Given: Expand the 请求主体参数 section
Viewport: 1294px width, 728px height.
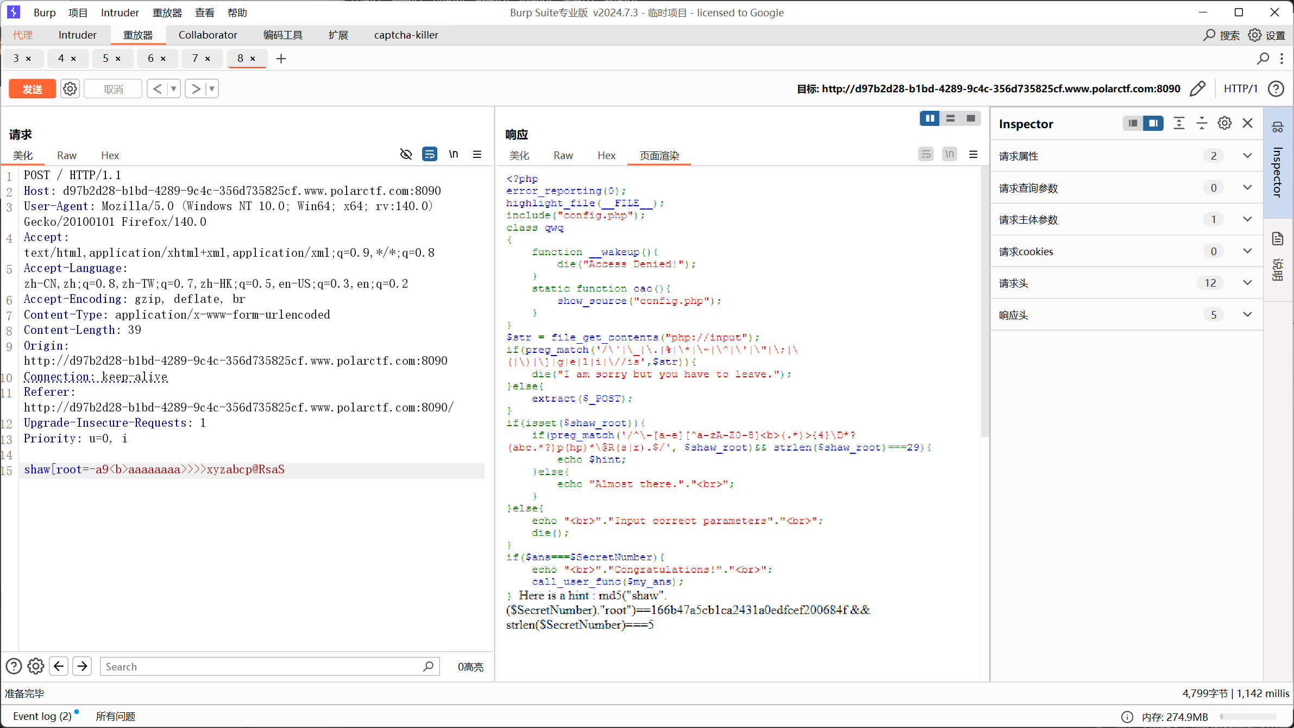Looking at the screenshot, I should coord(1247,219).
